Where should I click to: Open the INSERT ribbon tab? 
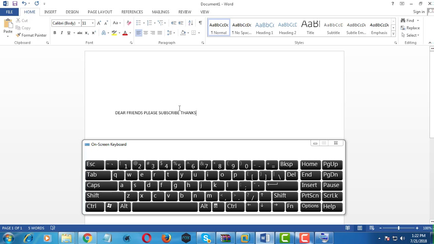pyautogui.click(x=50, y=12)
